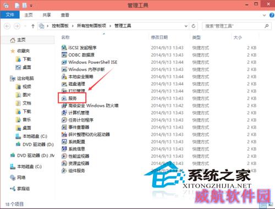Select 本地磁盘 (C:) under 这台电脑

click(x=35, y=136)
